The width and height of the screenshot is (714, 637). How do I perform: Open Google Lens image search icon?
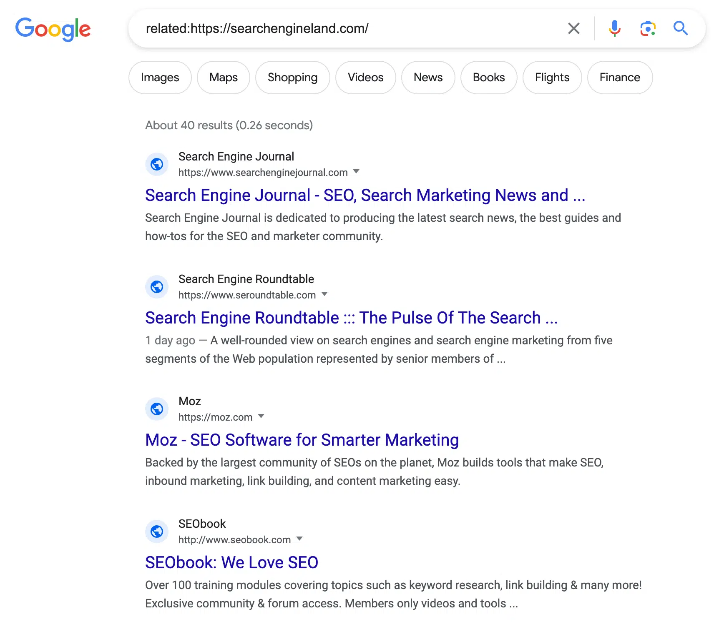click(648, 28)
